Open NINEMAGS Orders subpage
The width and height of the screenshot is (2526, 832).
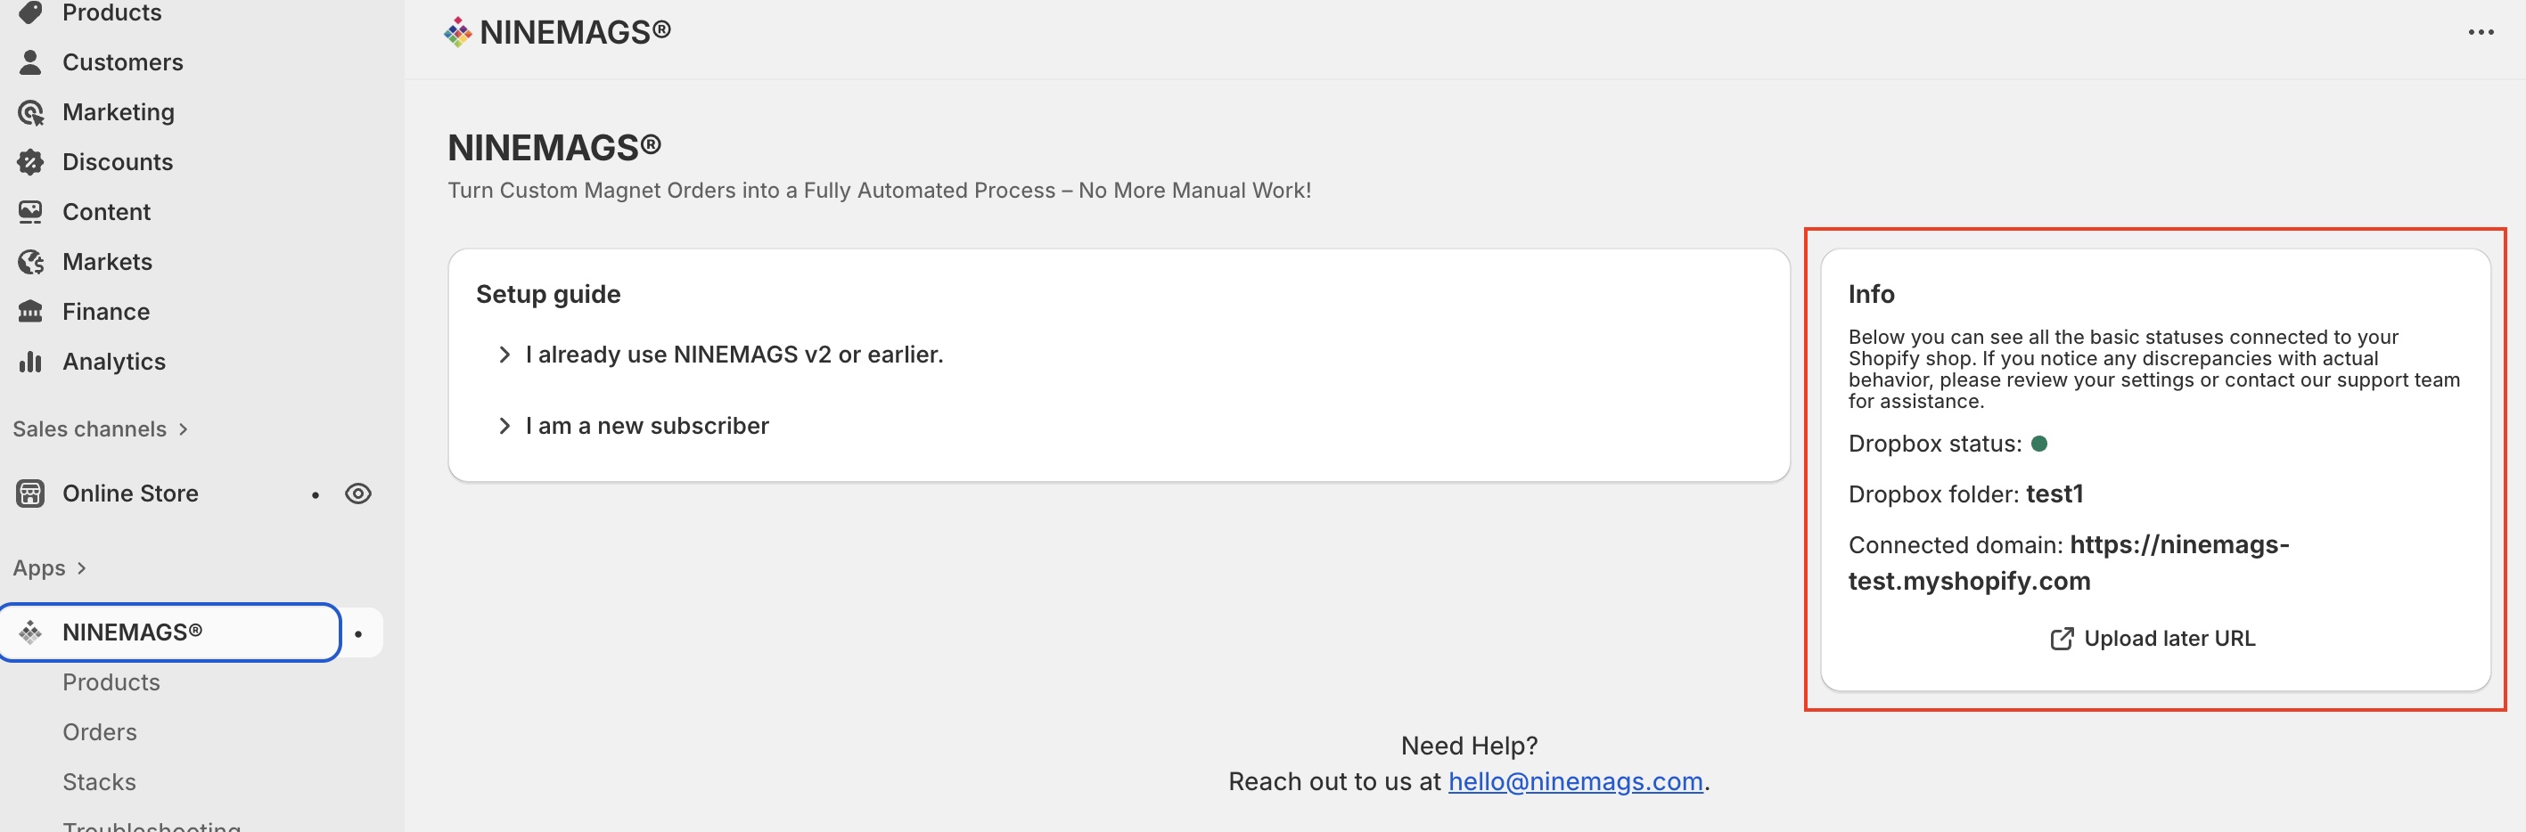click(100, 732)
